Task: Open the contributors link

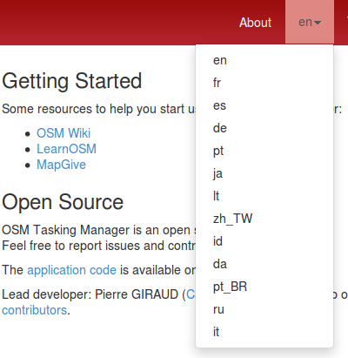Action: coord(34,310)
